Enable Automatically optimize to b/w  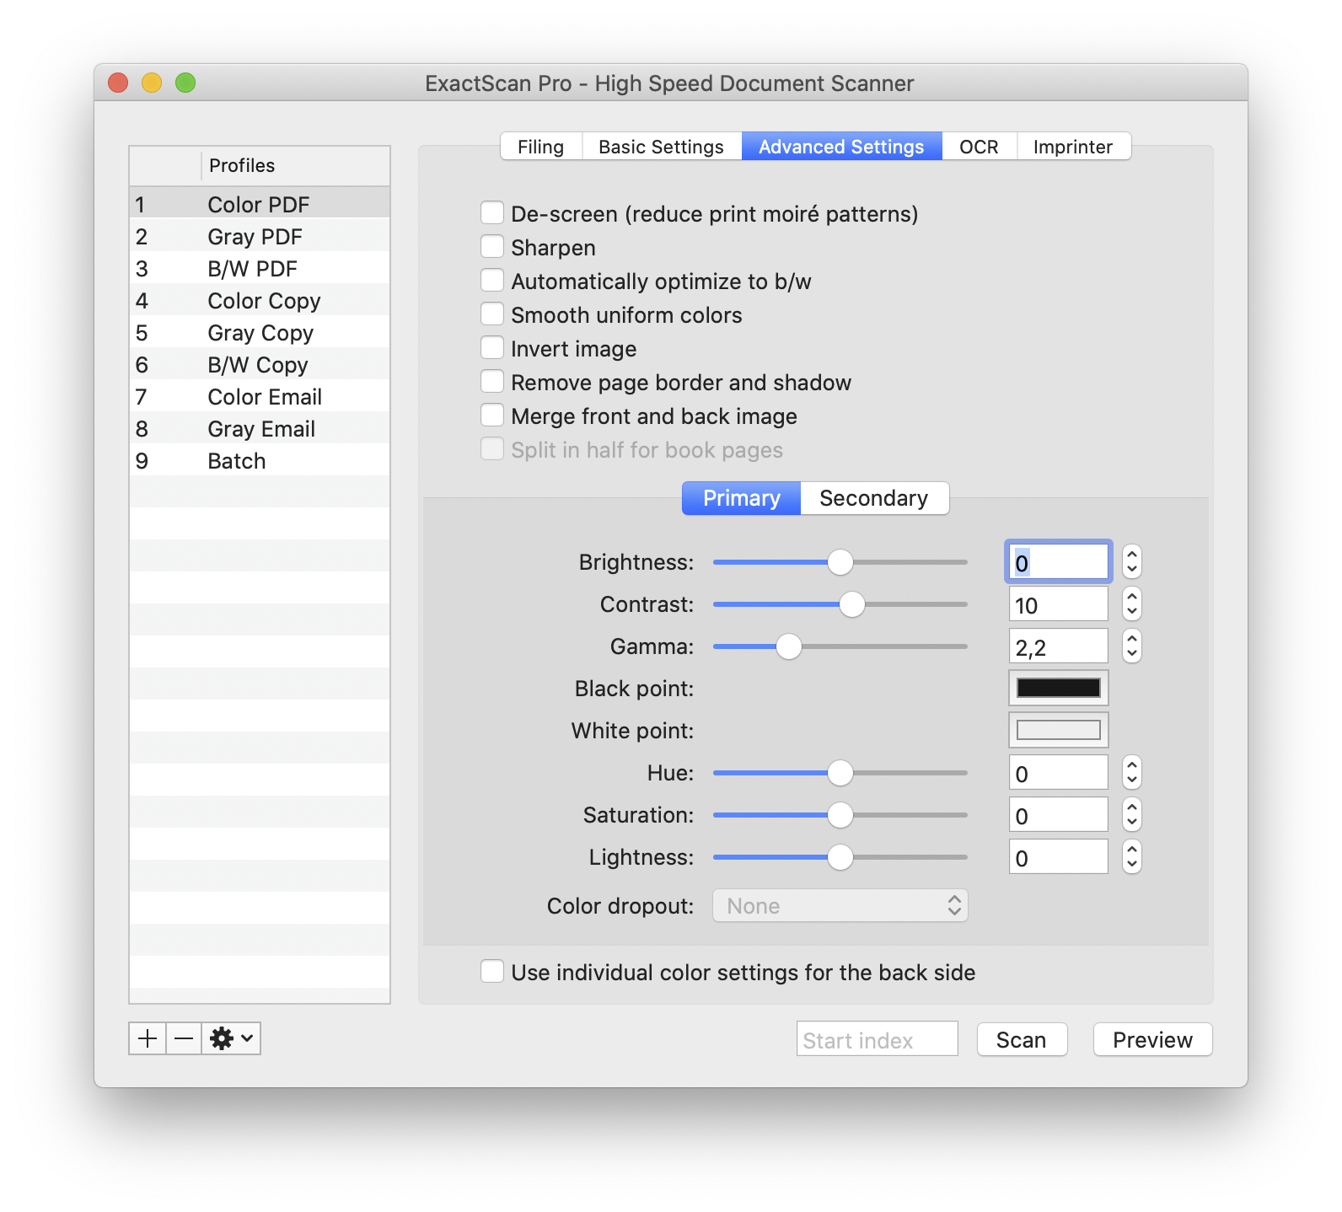click(x=492, y=281)
